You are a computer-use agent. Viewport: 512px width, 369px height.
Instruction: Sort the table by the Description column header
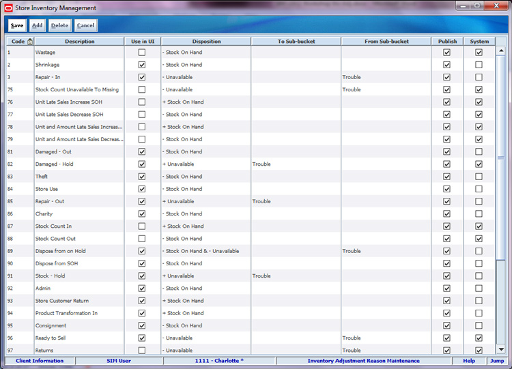point(79,42)
